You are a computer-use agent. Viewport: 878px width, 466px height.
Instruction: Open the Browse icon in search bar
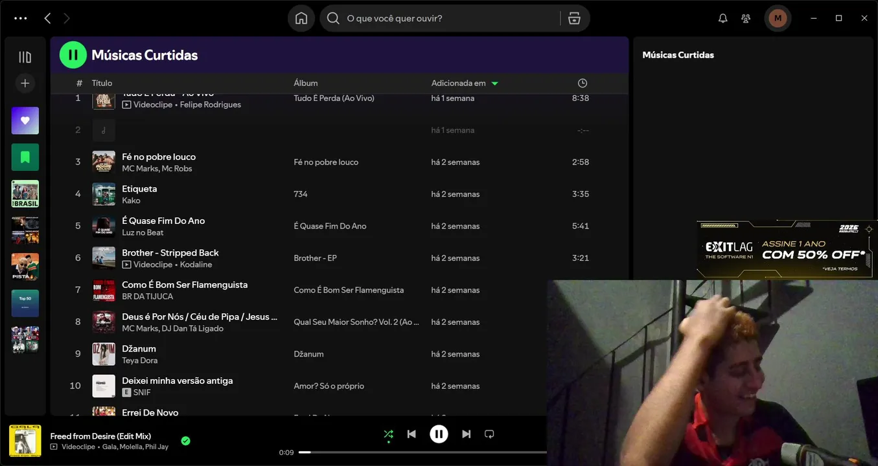tap(574, 18)
